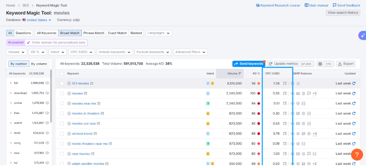Open the Exclude keywords dropdown

tap(153, 52)
